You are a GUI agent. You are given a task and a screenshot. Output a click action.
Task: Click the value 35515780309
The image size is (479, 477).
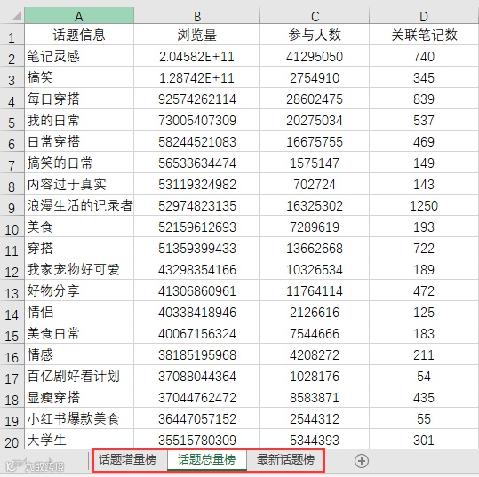(x=197, y=440)
